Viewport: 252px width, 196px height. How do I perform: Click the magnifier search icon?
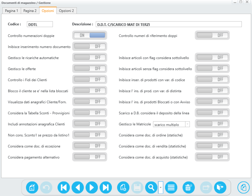[151, 187]
